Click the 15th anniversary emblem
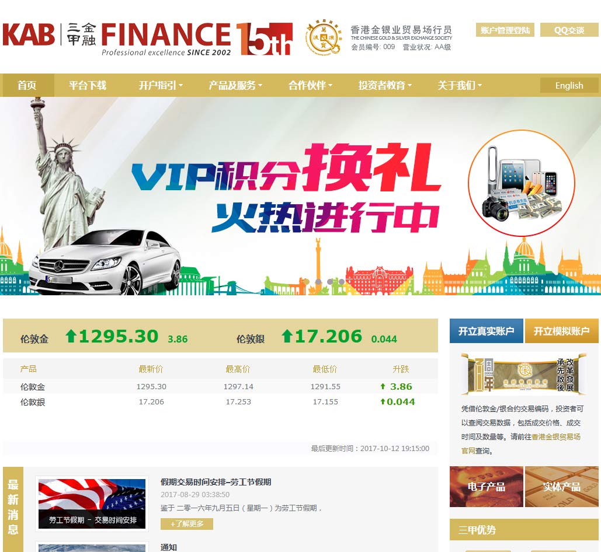This screenshot has width=601, height=552. click(x=265, y=39)
